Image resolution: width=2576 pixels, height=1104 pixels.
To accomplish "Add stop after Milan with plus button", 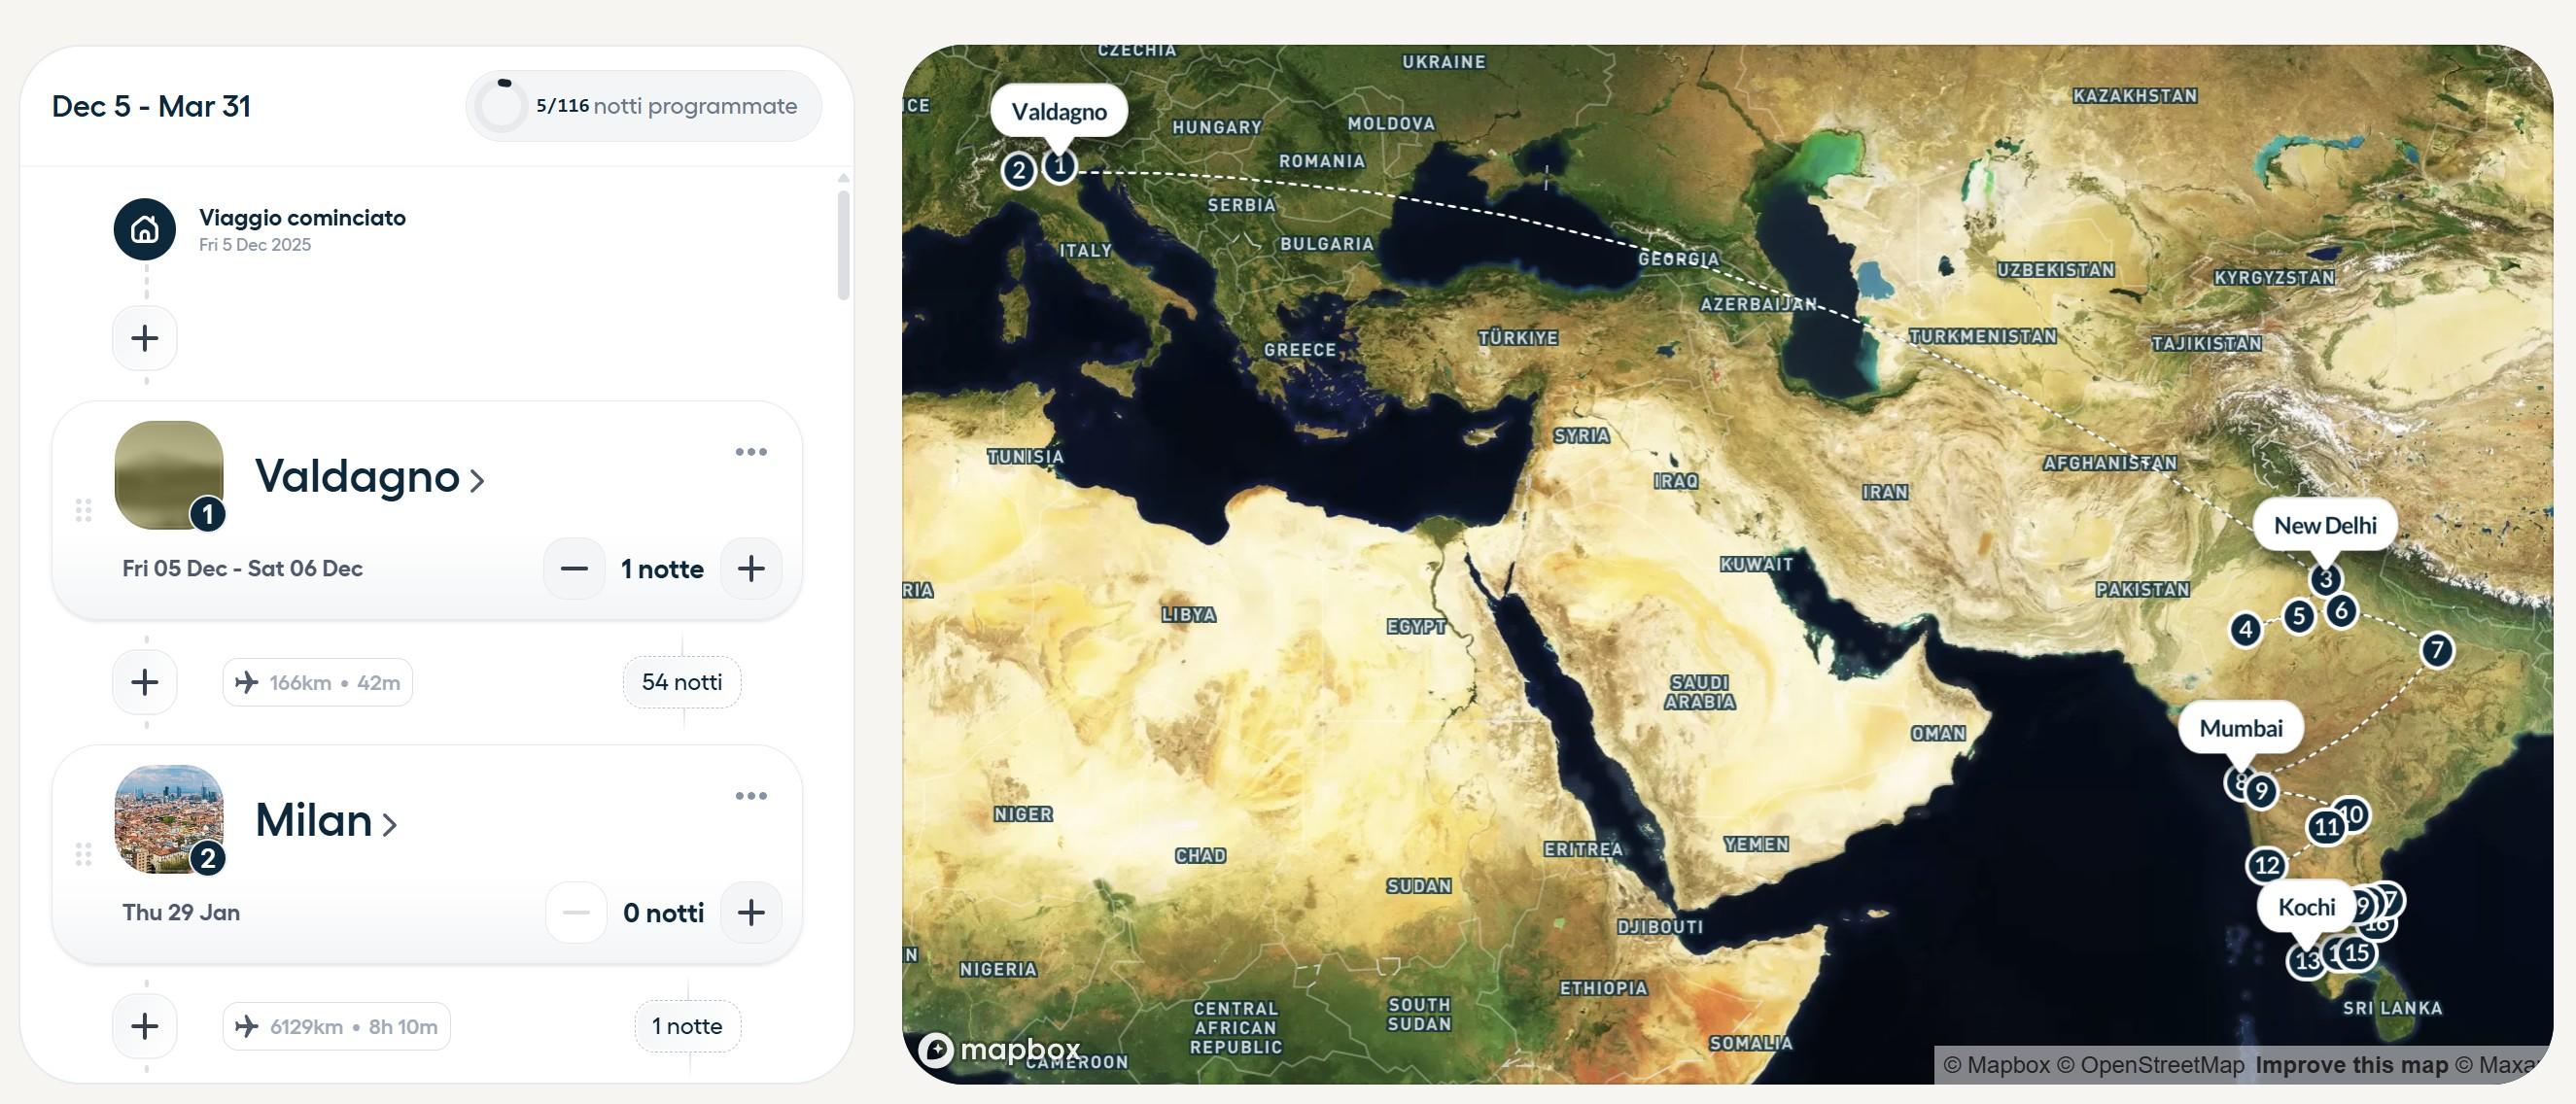I will 144,1026.
